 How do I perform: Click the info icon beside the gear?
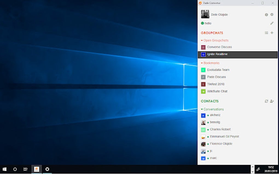(266, 15)
